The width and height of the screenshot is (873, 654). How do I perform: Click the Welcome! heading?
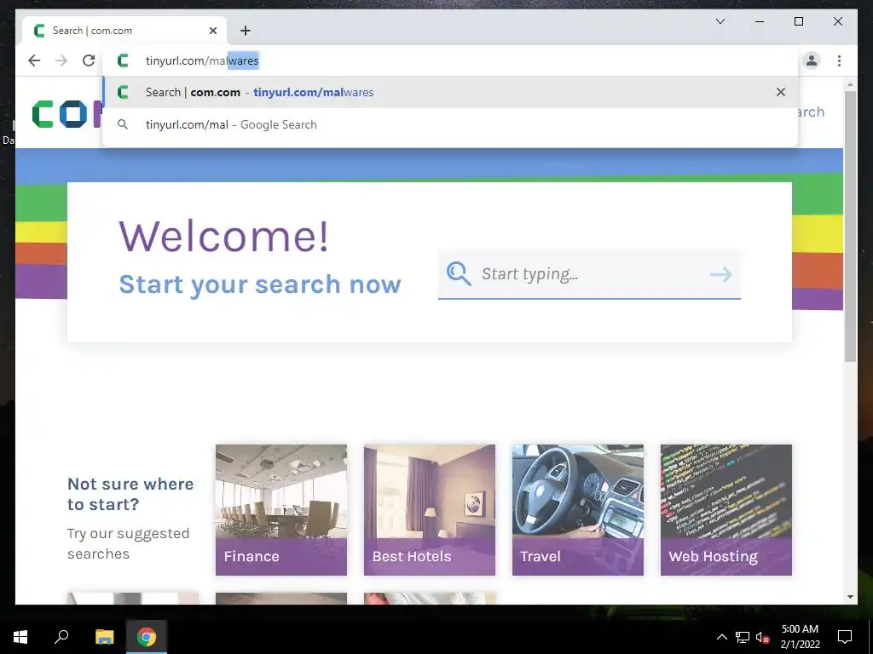[224, 237]
